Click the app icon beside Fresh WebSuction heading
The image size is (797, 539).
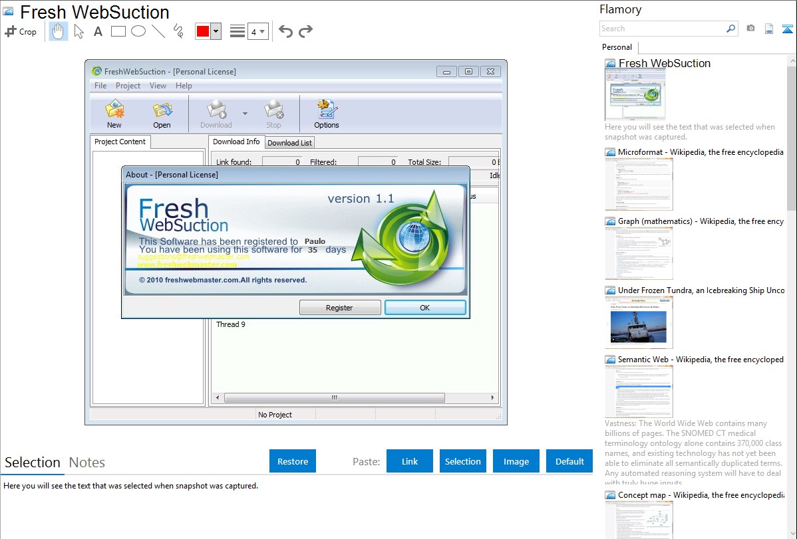(8, 11)
